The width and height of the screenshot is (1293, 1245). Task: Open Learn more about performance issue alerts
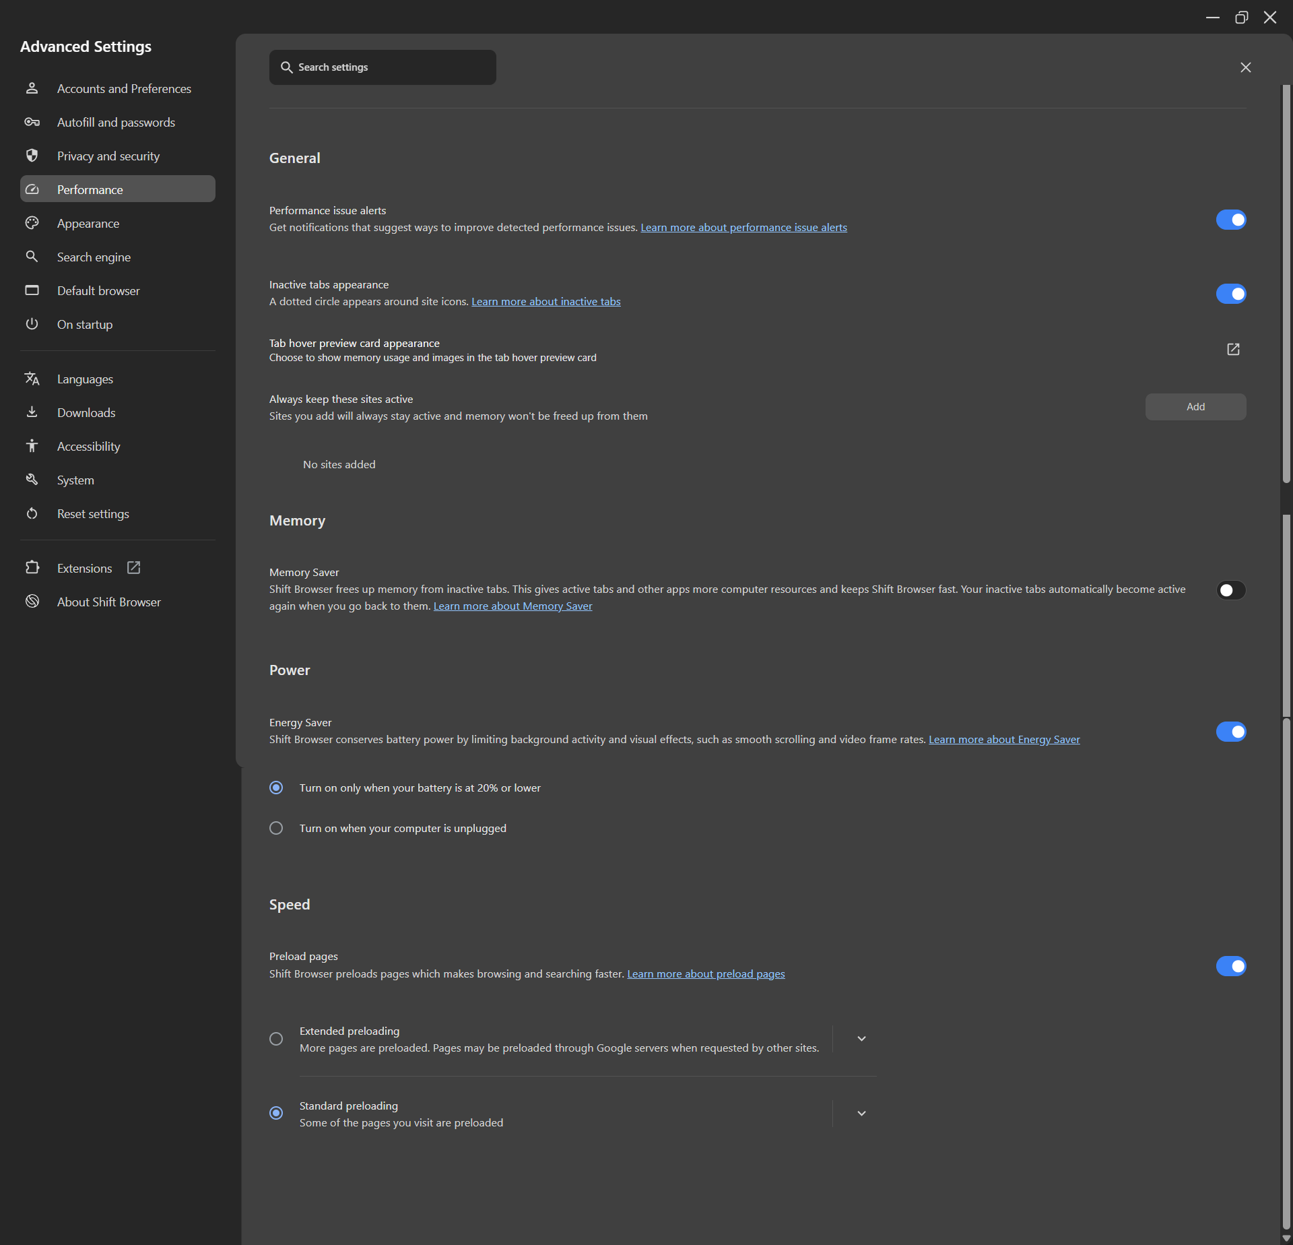743,228
